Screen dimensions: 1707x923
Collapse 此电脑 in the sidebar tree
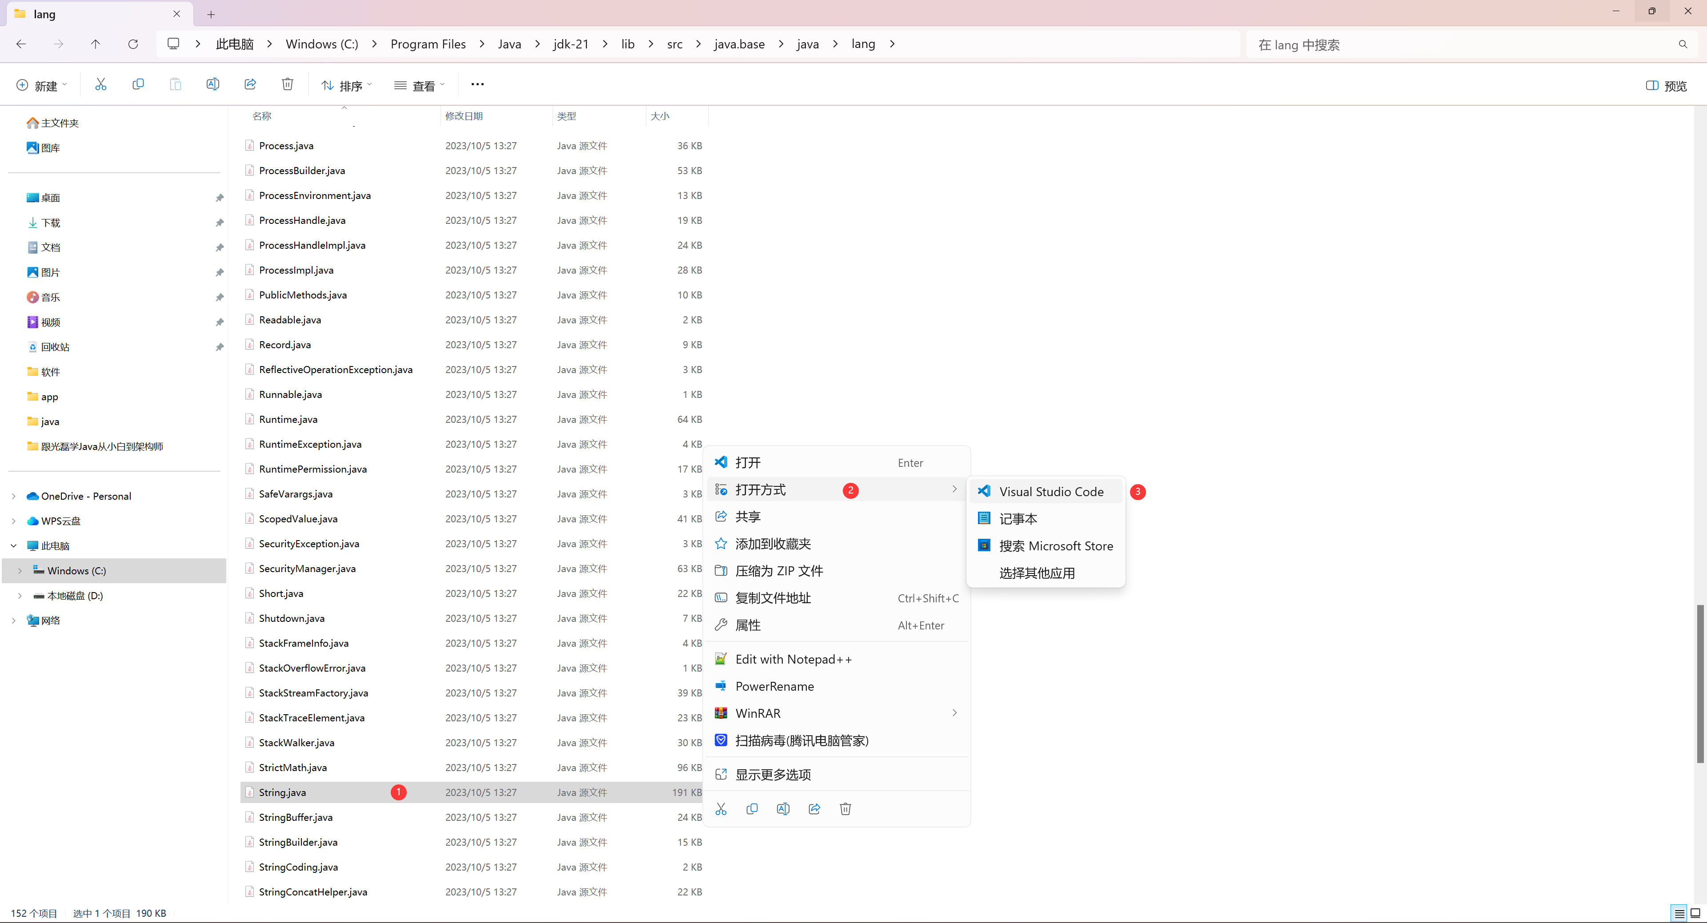click(x=13, y=545)
